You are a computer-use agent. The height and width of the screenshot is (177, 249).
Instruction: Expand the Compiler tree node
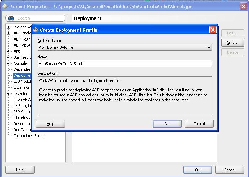pyautogui.click(x=8, y=63)
